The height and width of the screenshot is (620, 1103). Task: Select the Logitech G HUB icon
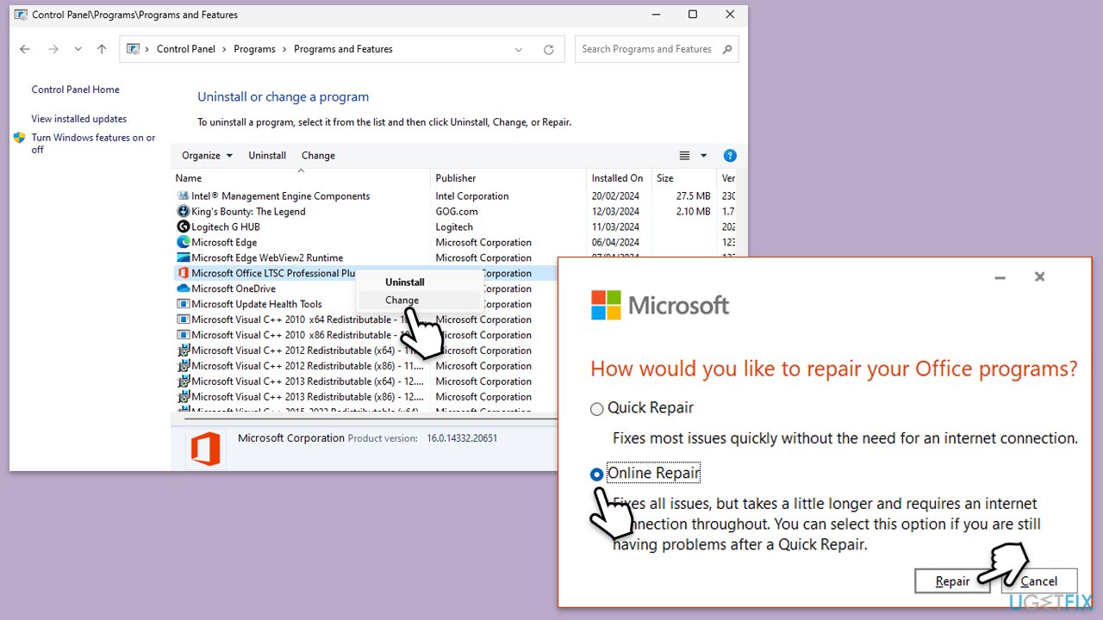[183, 227]
